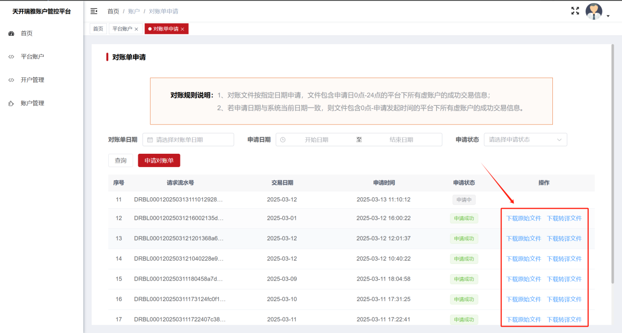The width and height of the screenshot is (622, 333).
Task: Click the 开始日期 input field
Action: pyautogui.click(x=317, y=140)
